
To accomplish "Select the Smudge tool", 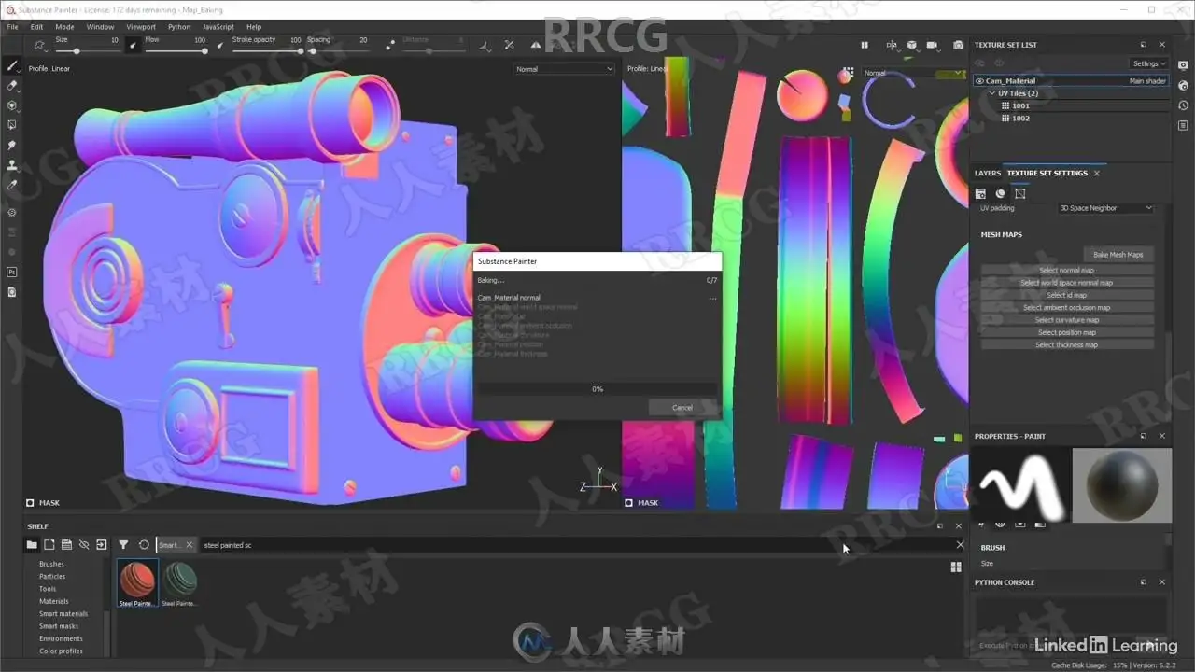I will point(12,145).
